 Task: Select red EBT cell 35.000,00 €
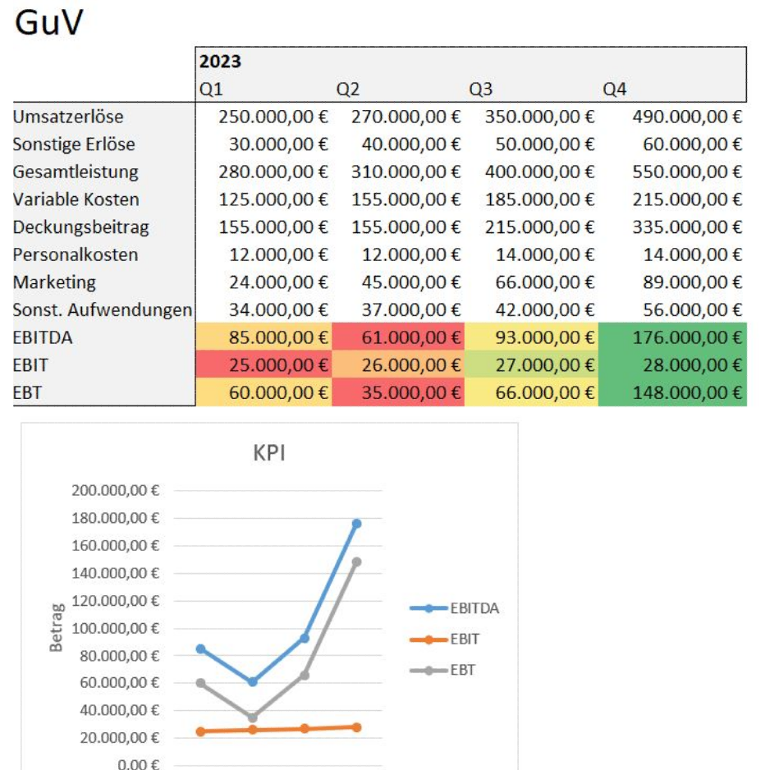tap(398, 392)
